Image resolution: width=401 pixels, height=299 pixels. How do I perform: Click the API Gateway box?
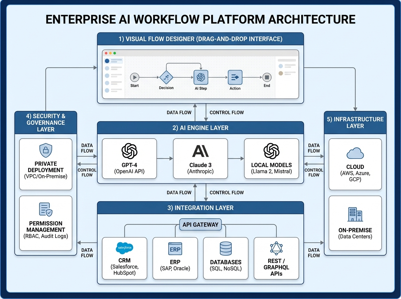pos(200,225)
